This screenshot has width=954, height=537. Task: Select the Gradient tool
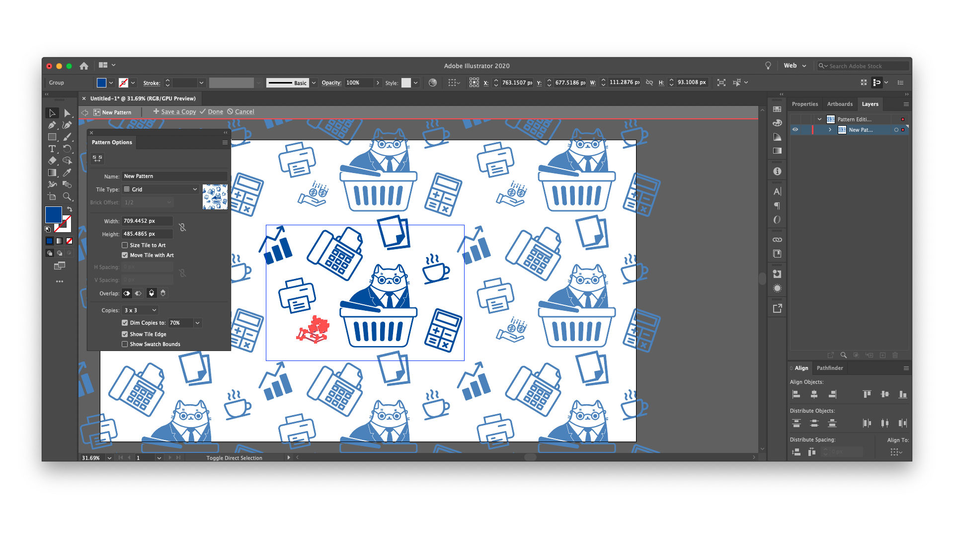click(x=52, y=173)
